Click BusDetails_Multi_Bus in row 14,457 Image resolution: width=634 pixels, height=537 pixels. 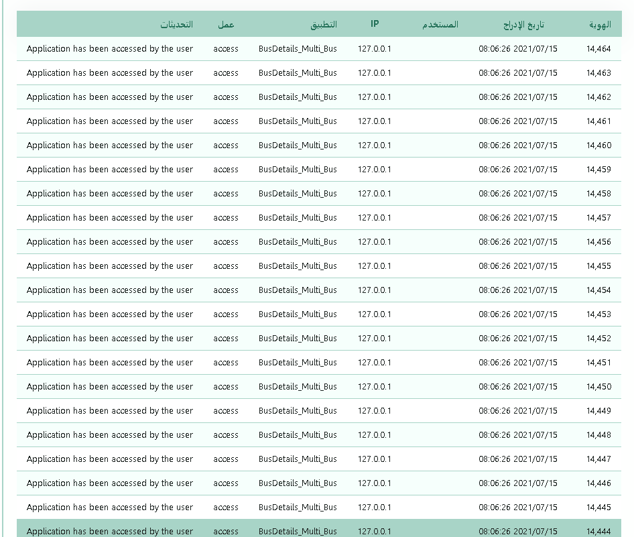tap(298, 218)
